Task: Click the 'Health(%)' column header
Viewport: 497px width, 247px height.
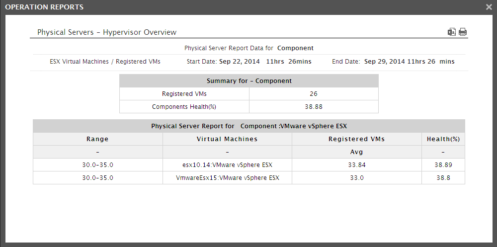Action: (x=443, y=139)
